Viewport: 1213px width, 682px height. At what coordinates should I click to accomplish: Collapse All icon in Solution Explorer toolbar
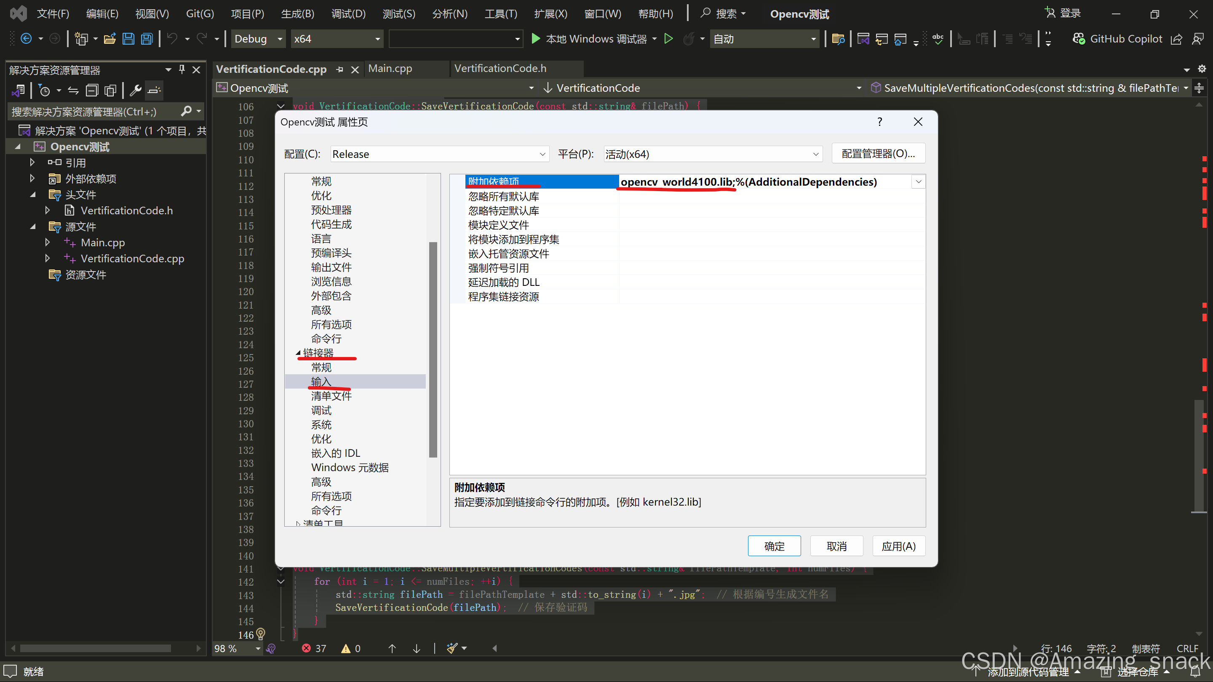click(92, 91)
